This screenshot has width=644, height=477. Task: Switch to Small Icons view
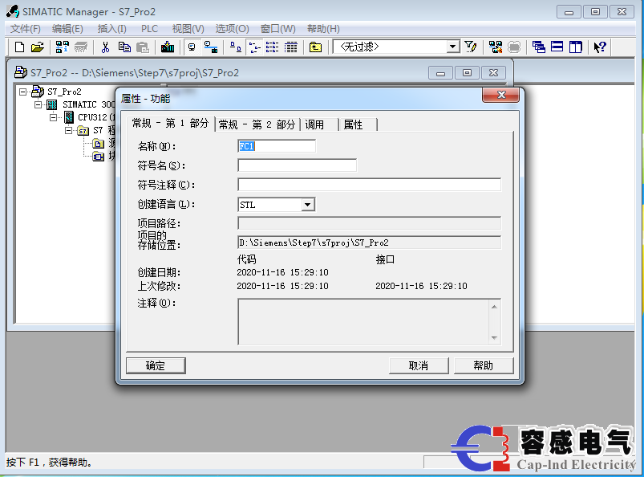click(254, 47)
